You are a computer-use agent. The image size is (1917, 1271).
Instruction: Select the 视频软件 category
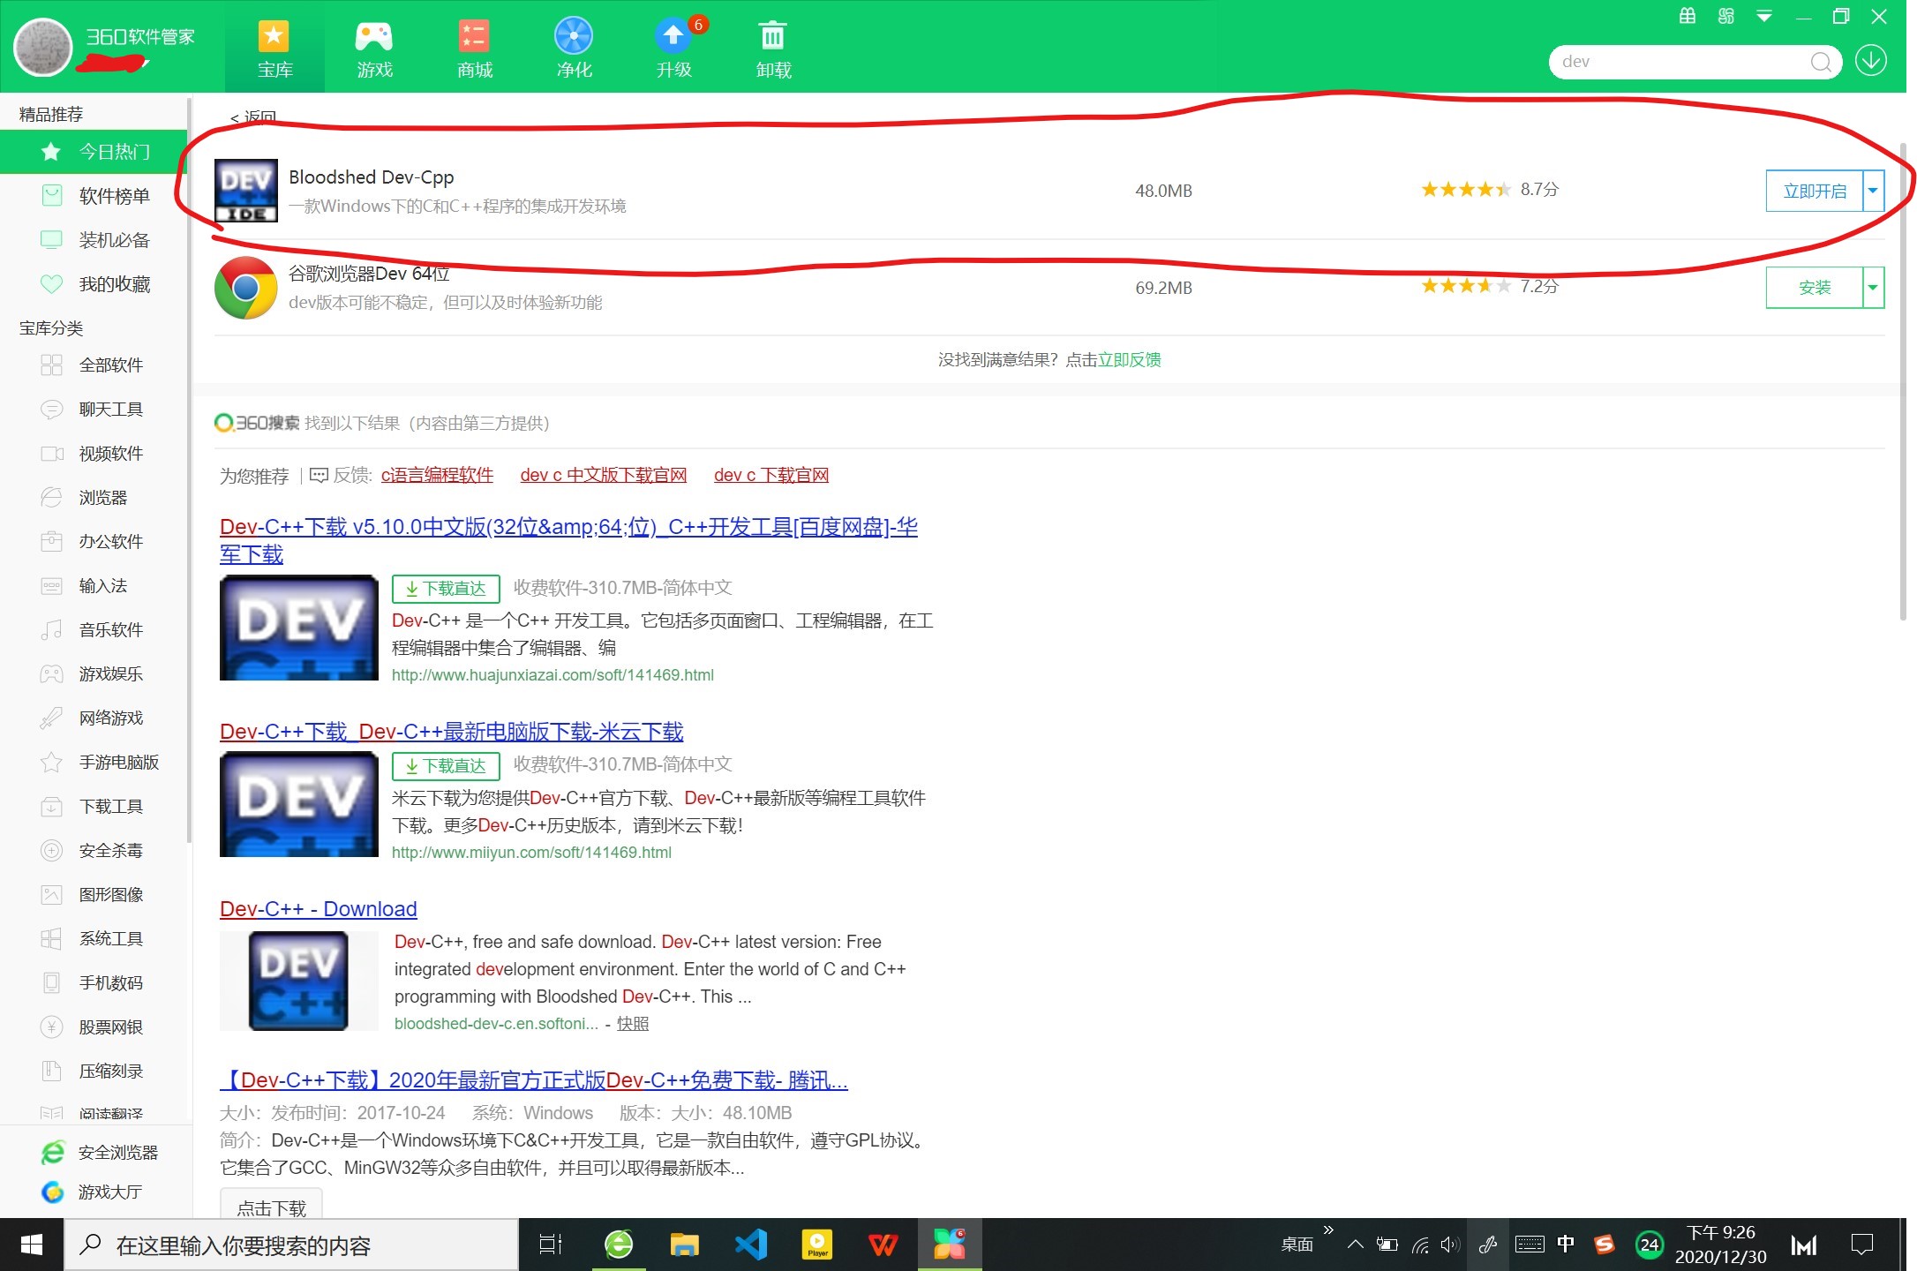[94, 454]
